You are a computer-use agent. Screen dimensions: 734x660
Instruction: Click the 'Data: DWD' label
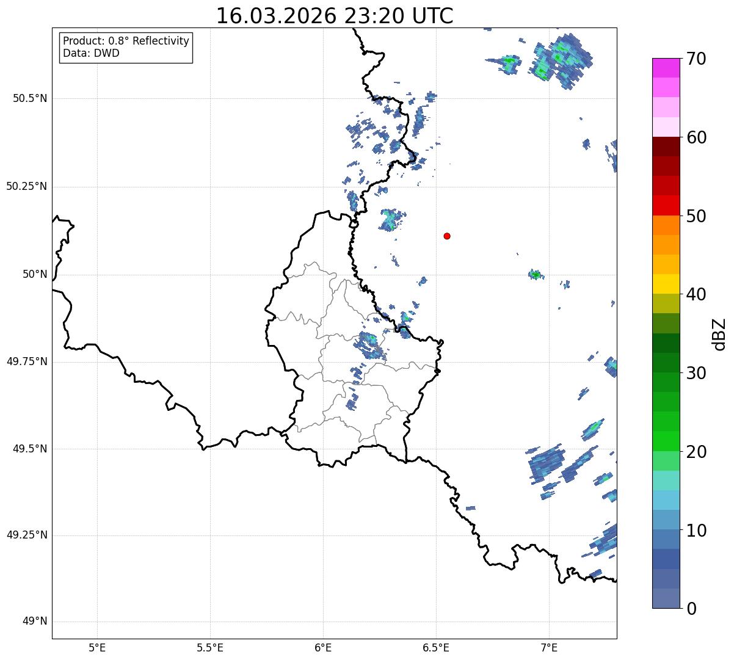91,53
